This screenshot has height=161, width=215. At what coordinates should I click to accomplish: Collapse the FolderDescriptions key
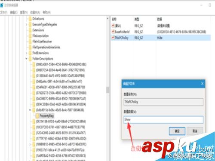[27, 59]
